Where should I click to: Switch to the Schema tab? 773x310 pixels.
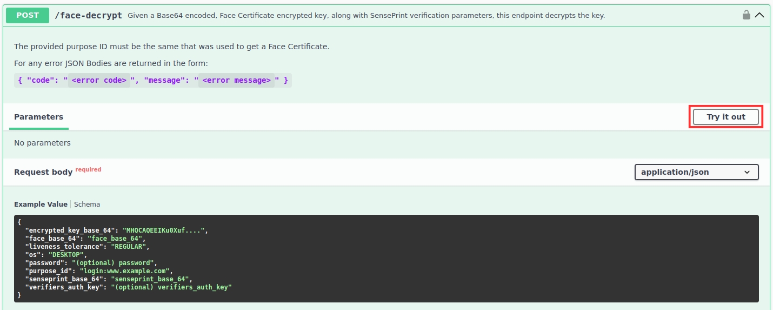pos(87,205)
